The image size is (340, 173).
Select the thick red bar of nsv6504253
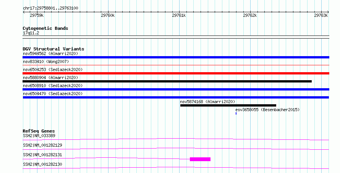point(176,73)
